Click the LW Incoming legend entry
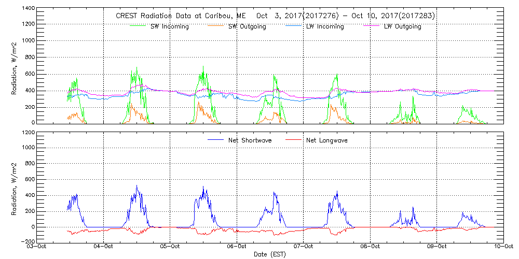 325,26
